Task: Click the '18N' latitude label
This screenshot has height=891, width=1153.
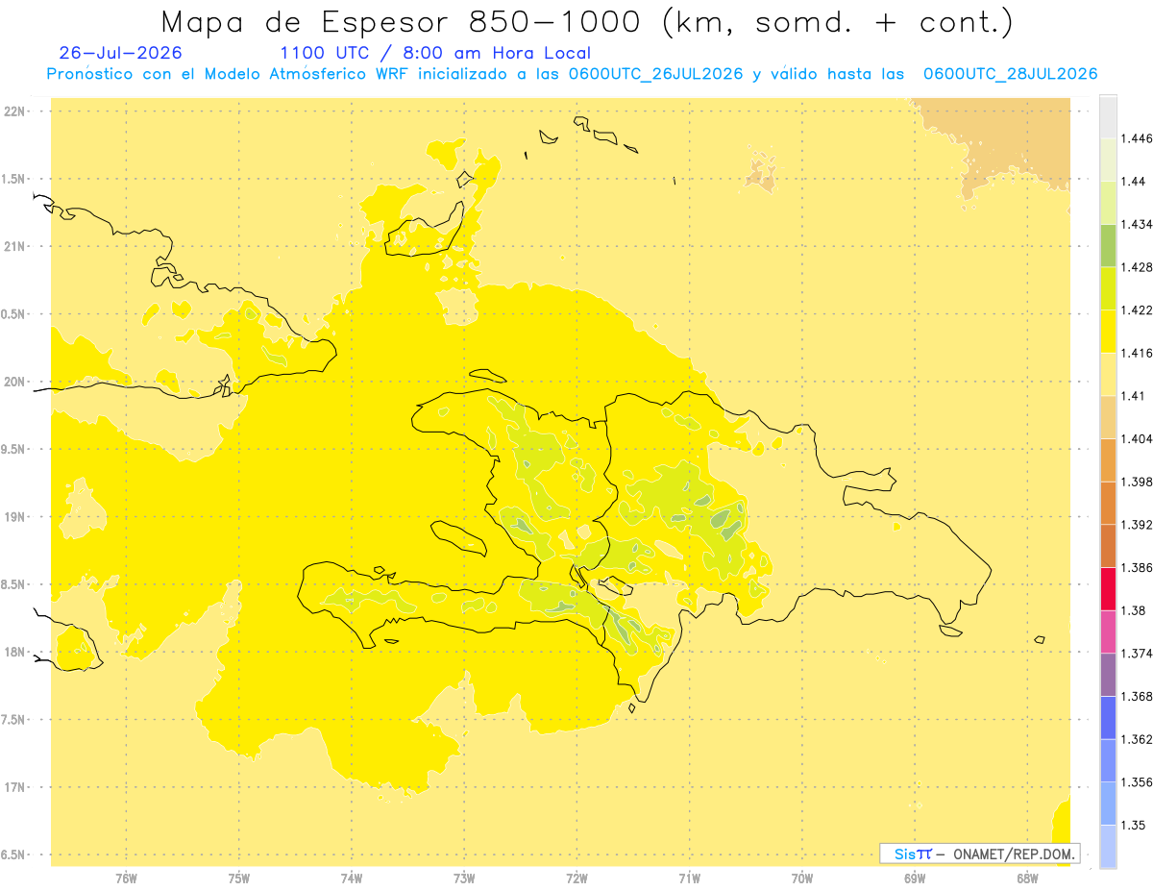Action: tap(16, 652)
